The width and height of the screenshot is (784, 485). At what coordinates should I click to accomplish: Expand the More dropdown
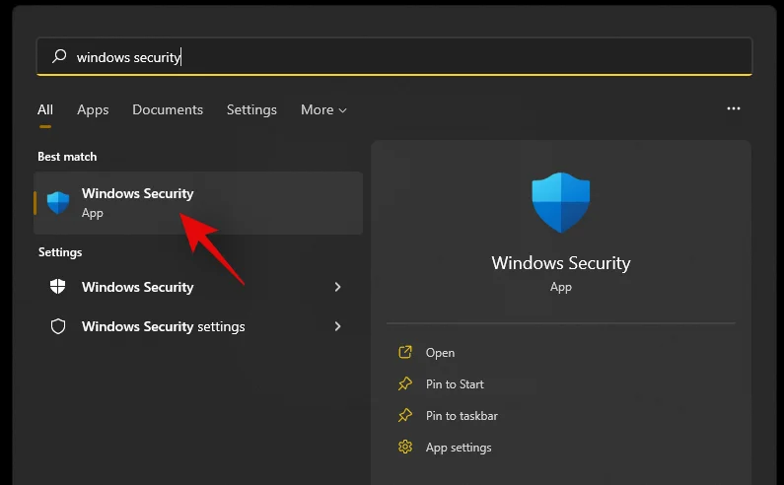(x=323, y=109)
